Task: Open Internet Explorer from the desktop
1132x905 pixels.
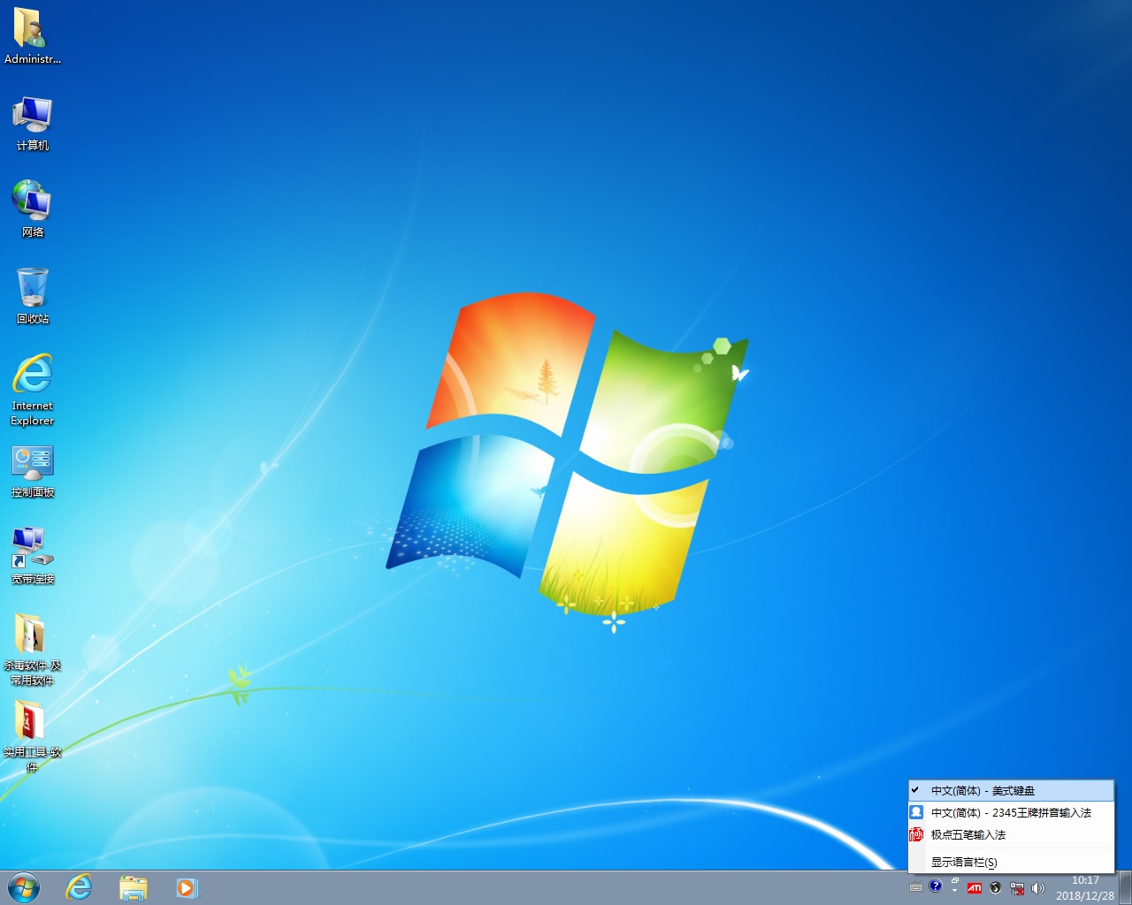Action: coord(32,378)
